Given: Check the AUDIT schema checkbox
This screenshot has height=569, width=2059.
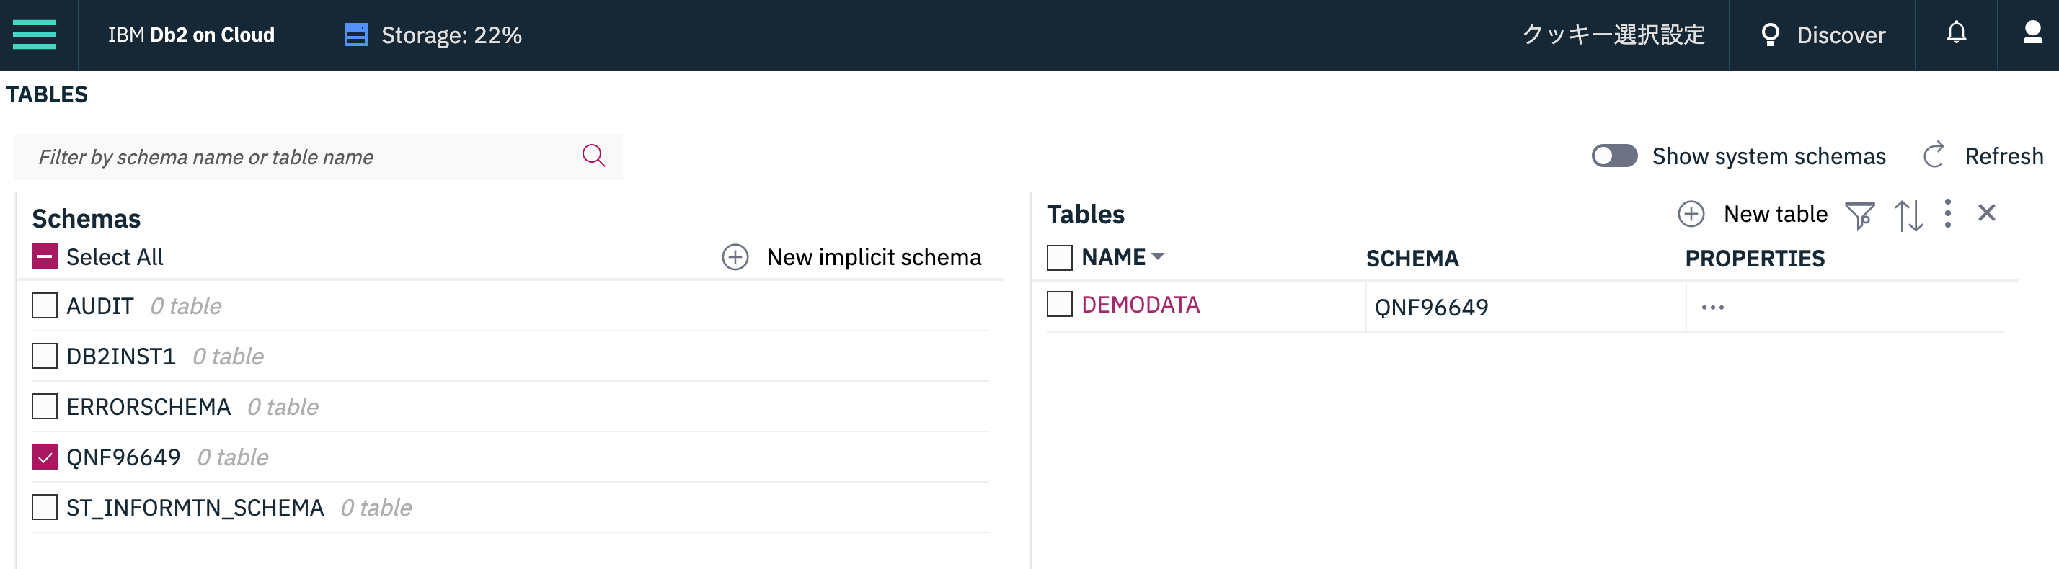Looking at the screenshot, I should click(45, 305).
